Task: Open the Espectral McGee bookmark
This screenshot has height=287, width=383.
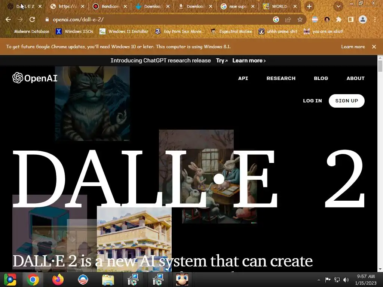Action: 232,31
